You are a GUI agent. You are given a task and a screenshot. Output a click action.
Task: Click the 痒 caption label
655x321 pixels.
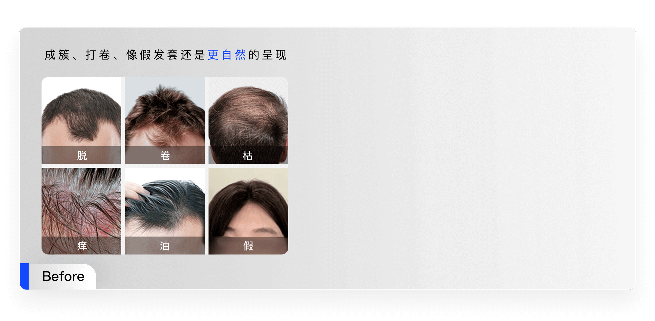(82, 246)
